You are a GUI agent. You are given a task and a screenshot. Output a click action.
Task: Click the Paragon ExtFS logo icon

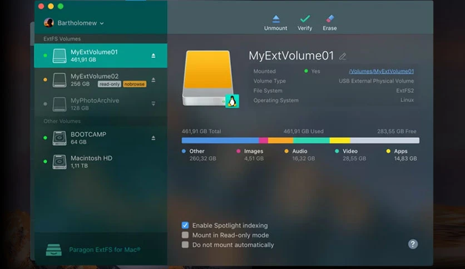click(54, 250)
